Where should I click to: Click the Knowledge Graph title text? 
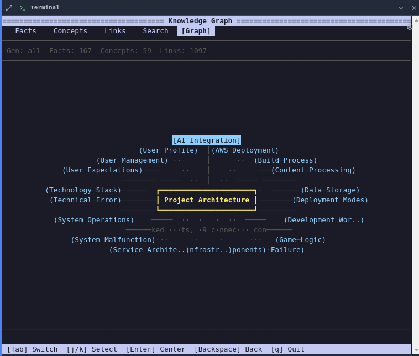(200, 21)
